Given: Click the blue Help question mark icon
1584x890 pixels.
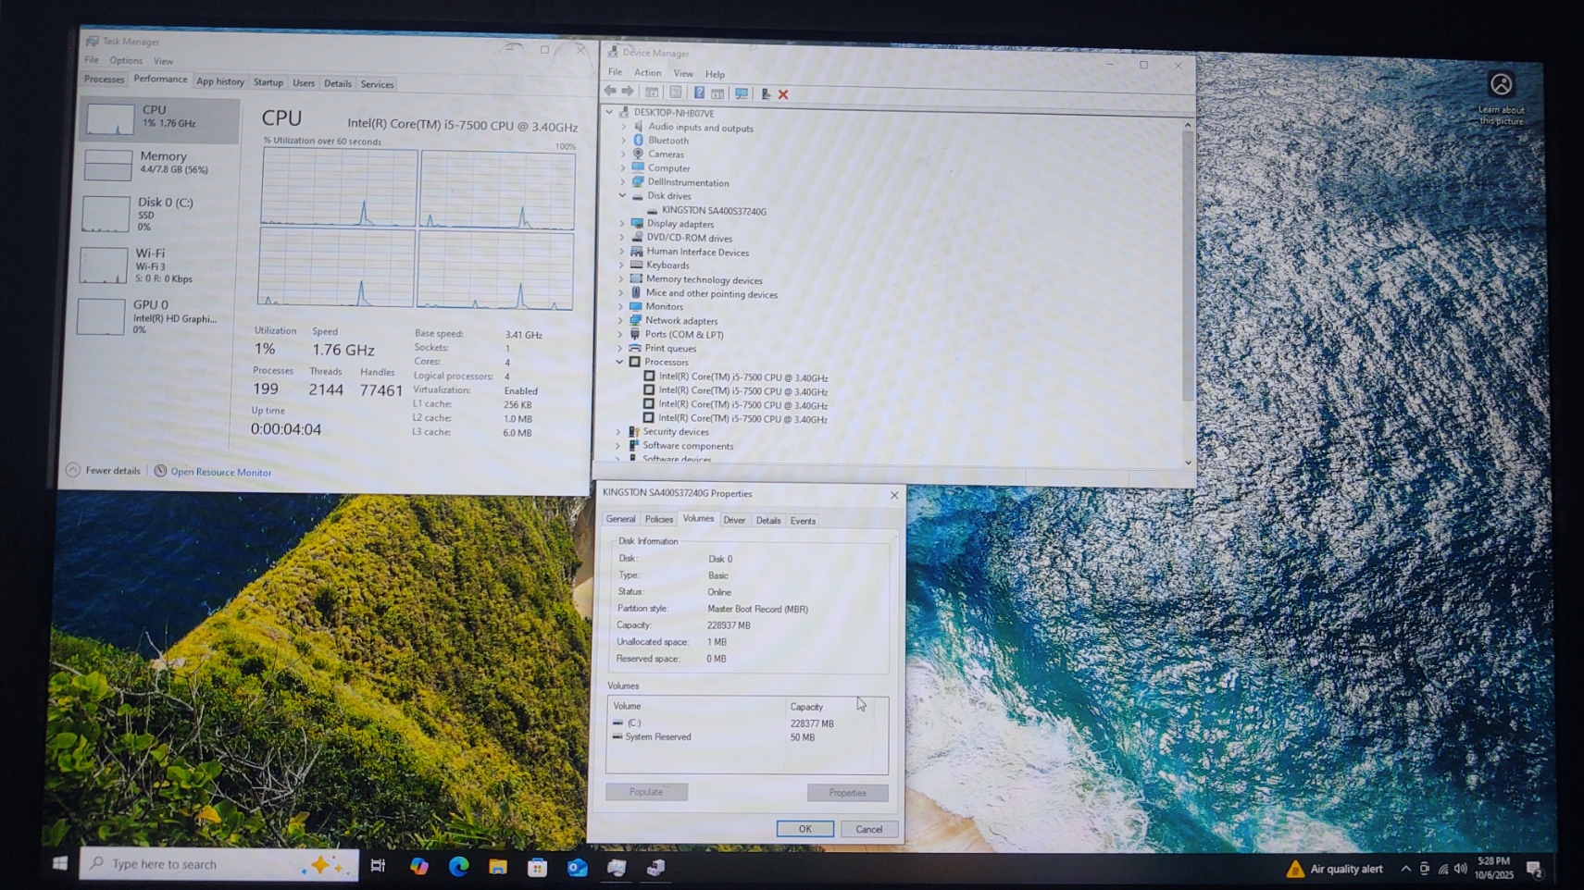Looking at the screenshot, I should pyautogui.click(x=699, y=93).
